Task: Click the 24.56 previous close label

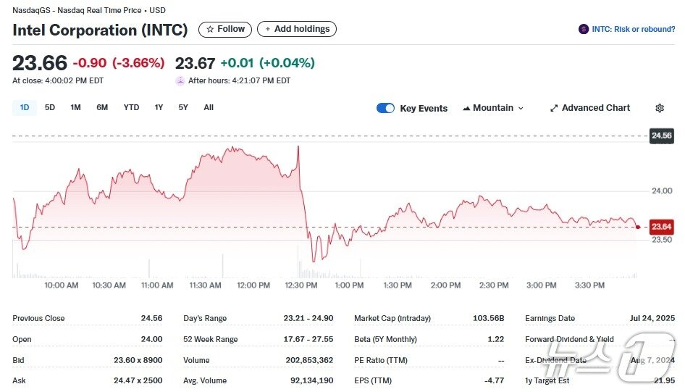Action: click(662, 135)
